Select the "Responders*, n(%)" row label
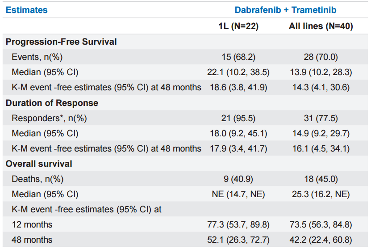This screenshot has height=249, width=371. pos(49,118)
